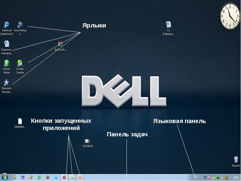The width and height of the screenshot is (241, 181).
Task: Click the Windows Start button
Action: [5, 177]
